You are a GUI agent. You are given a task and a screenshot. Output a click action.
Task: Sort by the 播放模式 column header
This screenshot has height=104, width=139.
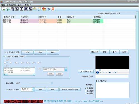[98, 17]
